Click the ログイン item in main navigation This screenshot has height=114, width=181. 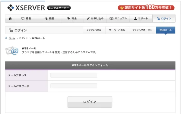pos(164,18)
